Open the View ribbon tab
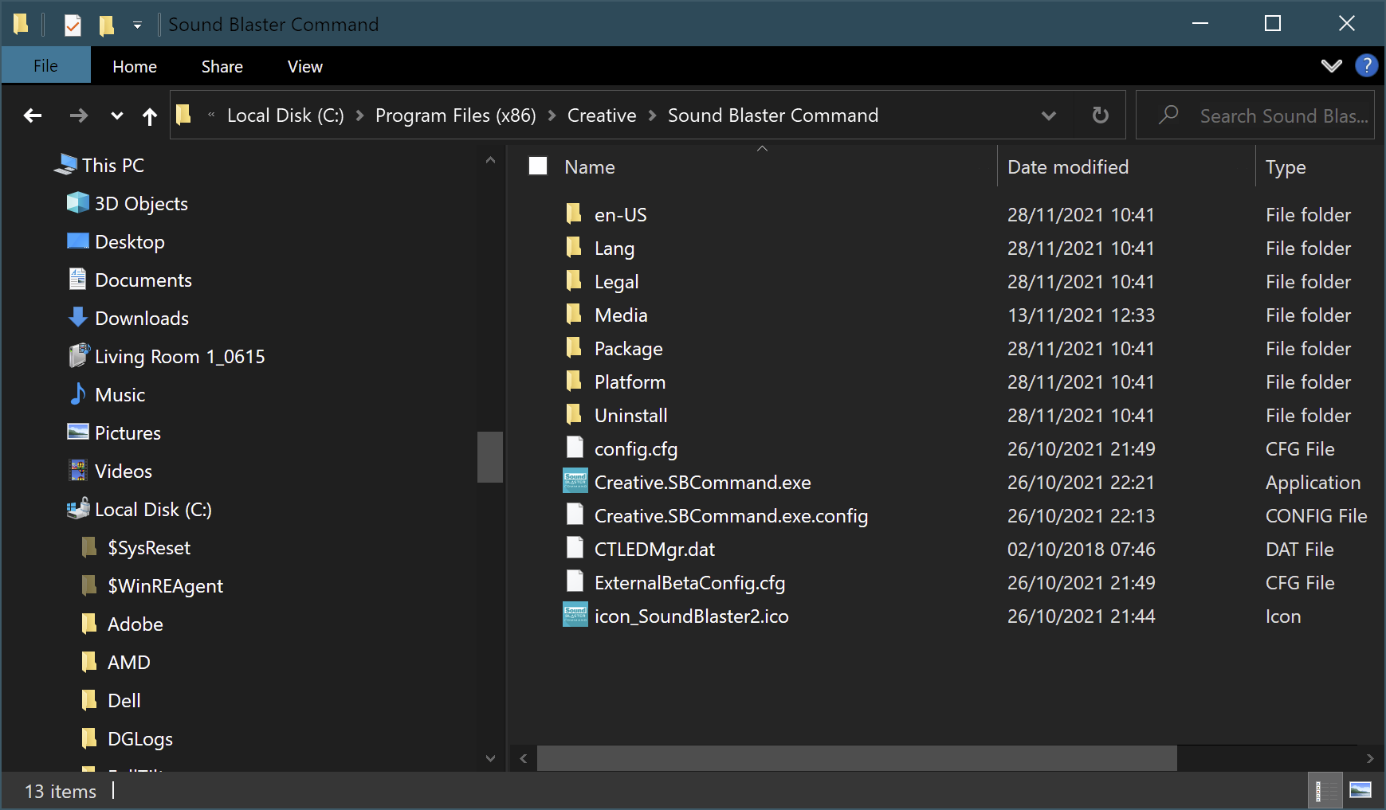The width and height of the screenshot is (1386, 810). [x=305, y=67]
